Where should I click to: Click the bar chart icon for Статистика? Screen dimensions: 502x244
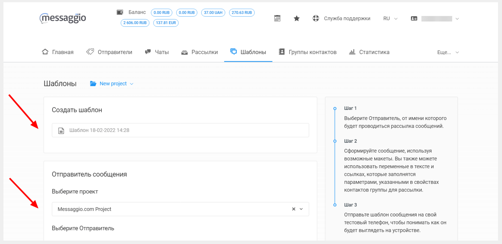click(352, 52)
